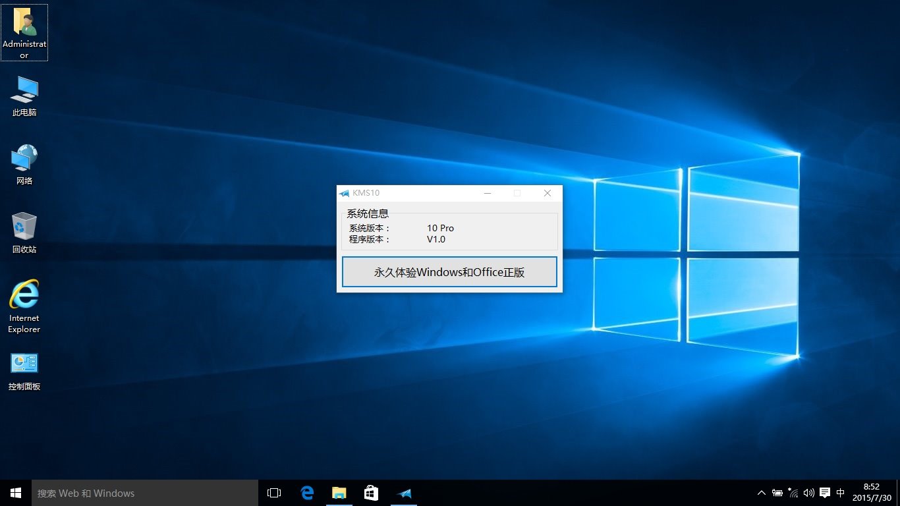Click the 搜索 Web 和 Windows search box
Screen dimensions: 900x506
click(x=145, y=493)
